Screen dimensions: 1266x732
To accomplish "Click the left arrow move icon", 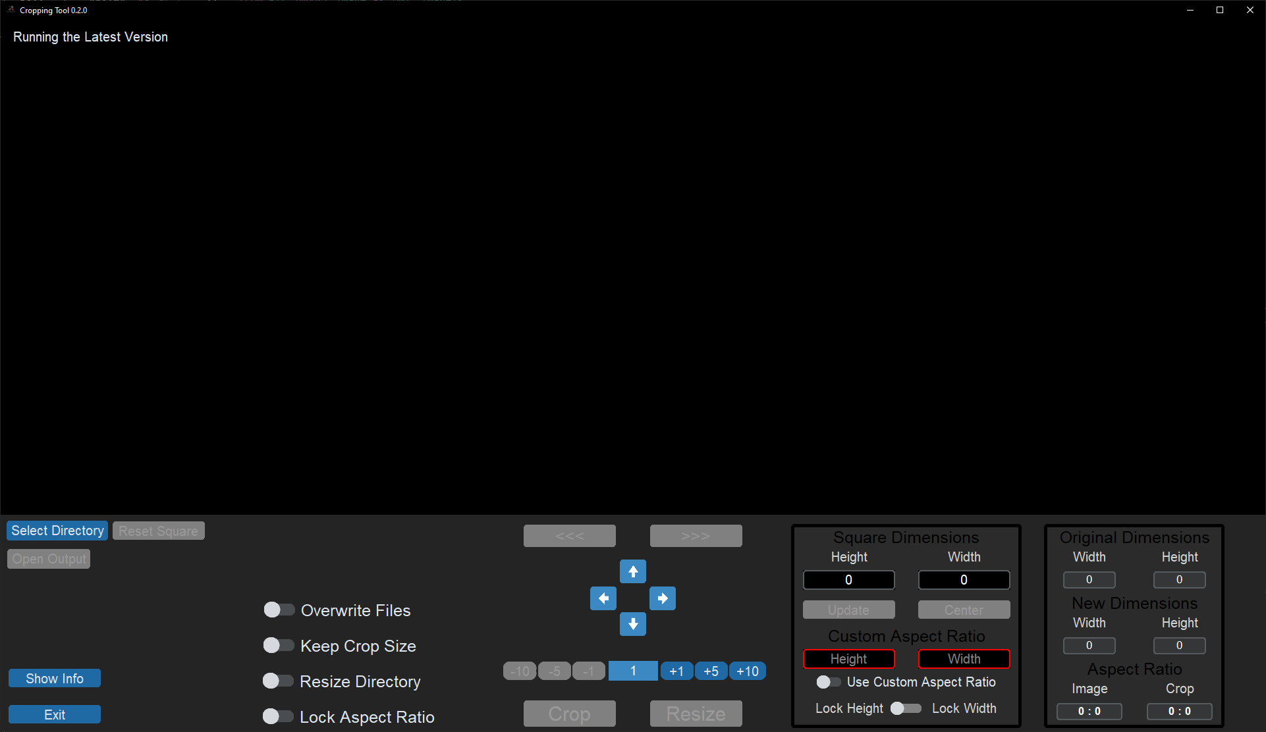I will pyautogui.click(x=603, y=598).
